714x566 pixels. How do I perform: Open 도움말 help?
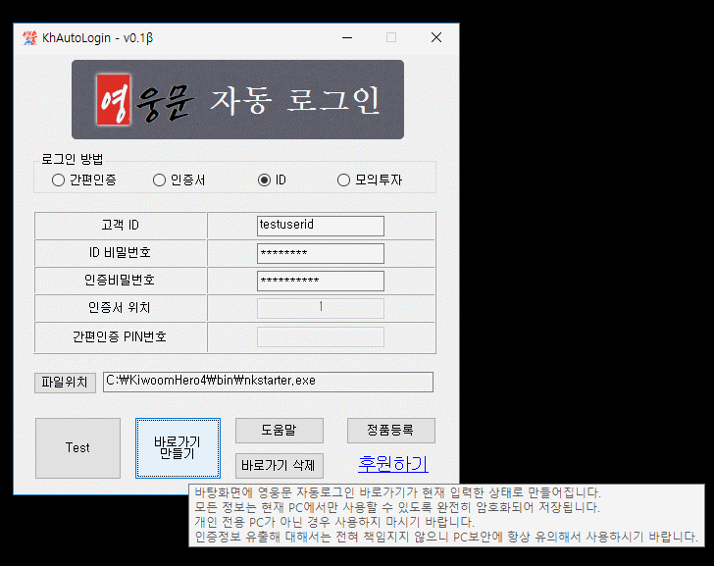[279, 431]
